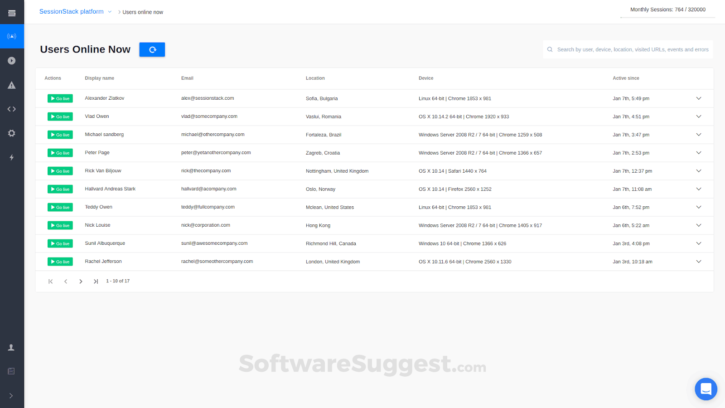
Task: Open the errors panel via warning triangle icon
Action: coord(12,84)
